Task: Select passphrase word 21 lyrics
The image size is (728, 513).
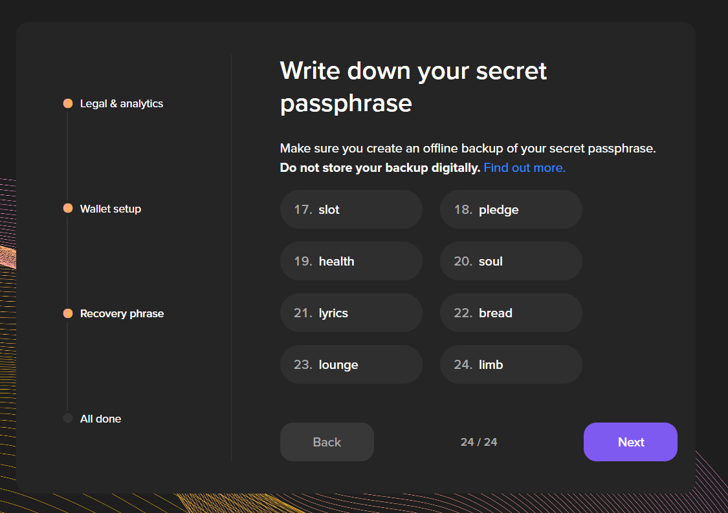Action: (351, 312)
